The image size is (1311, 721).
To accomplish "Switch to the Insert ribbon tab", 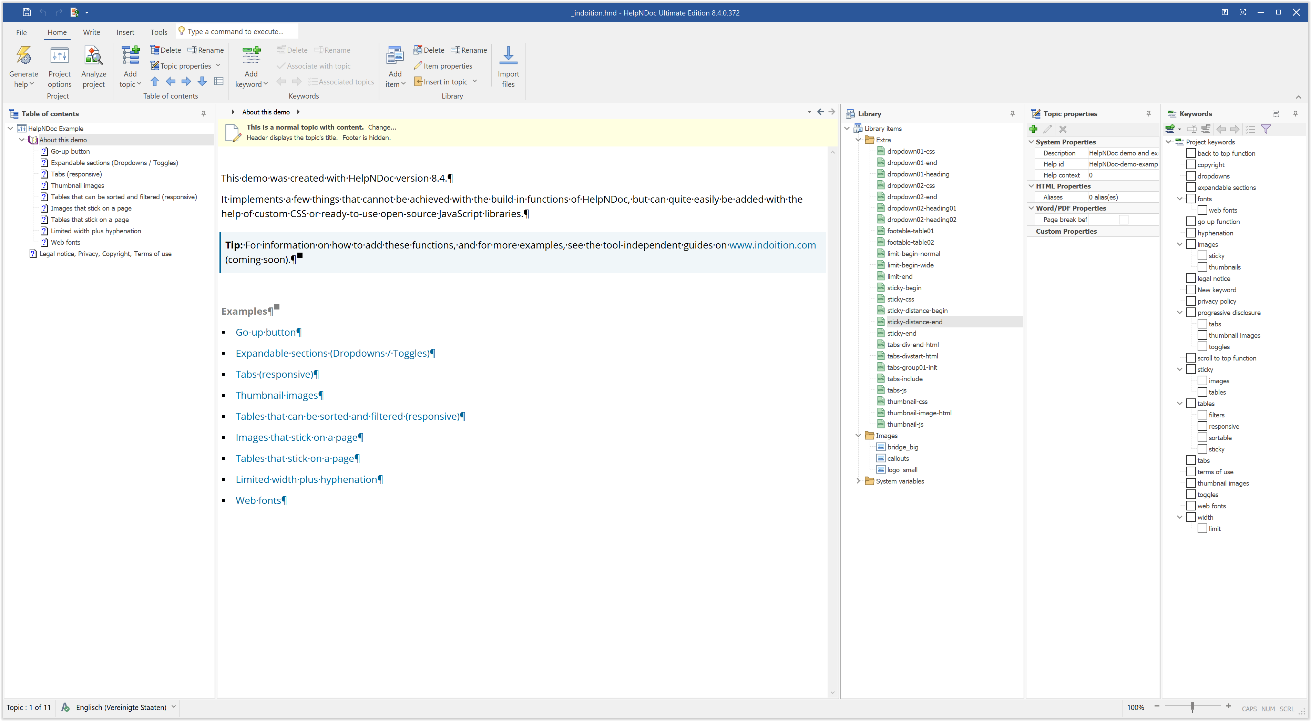I will [125, 32].
